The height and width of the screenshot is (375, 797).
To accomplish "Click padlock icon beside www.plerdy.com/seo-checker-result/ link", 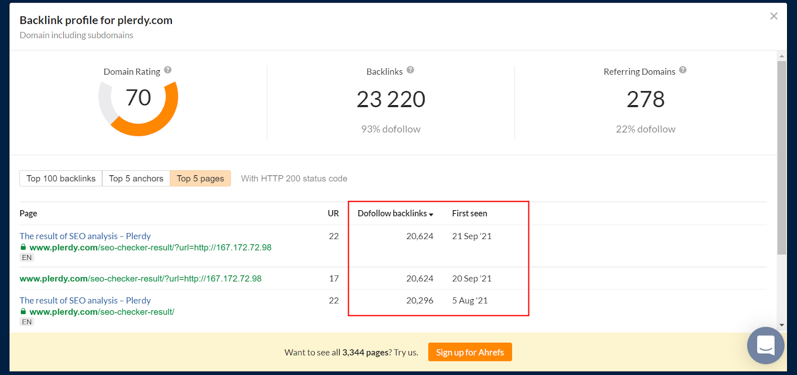I will (x=23, y=311).
